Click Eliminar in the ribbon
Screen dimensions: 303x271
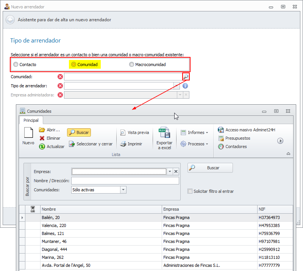point(50,138)
